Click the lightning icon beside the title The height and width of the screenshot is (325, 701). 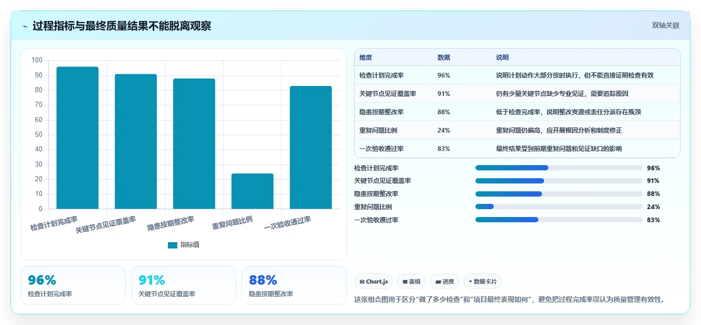click(x=25, y=26)
